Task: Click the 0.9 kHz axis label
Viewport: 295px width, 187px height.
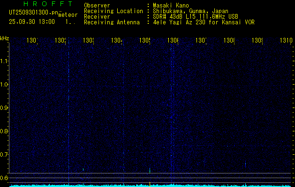Action: pos(4,108)
